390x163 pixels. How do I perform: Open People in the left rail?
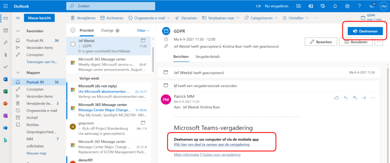coord(5,43)
